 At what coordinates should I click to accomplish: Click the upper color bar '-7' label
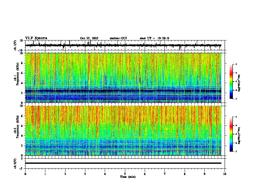[236, 99]
